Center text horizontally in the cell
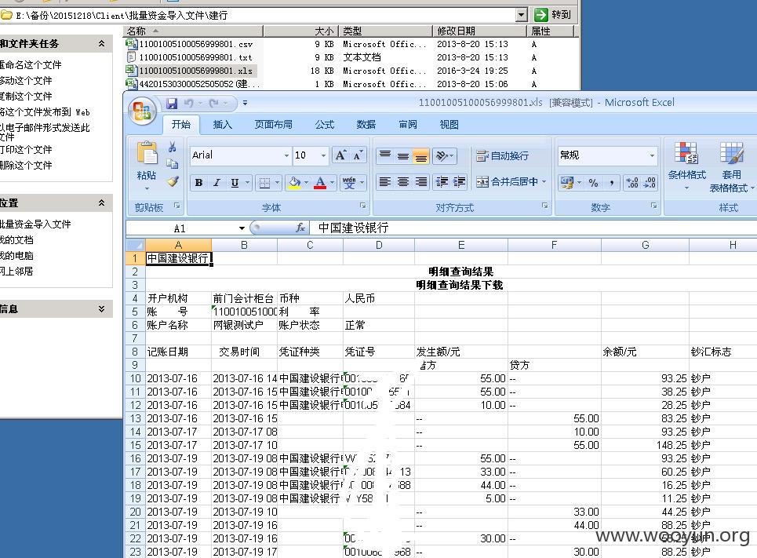 (x=403, y=182)
